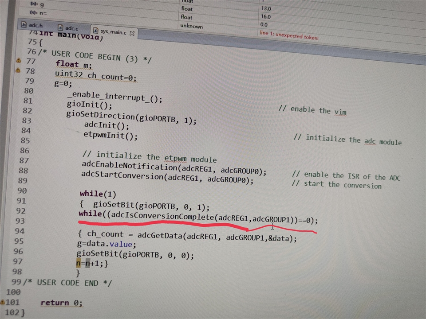Click 'gioSetBit(gioPORTB, 0, 0);' statement

(x=135, y=254)
